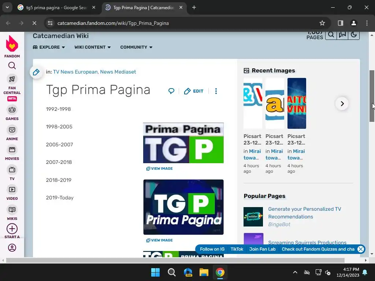Expand the Wiki Content menu

pos(93,47)
